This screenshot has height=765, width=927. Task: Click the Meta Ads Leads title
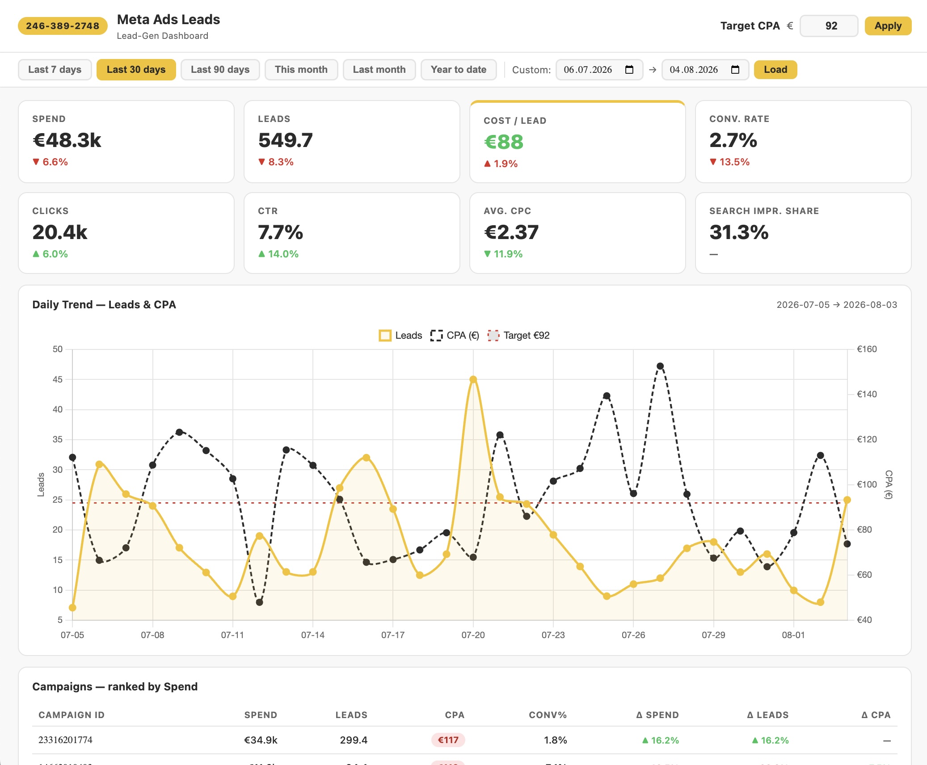[x=169, y=20]
